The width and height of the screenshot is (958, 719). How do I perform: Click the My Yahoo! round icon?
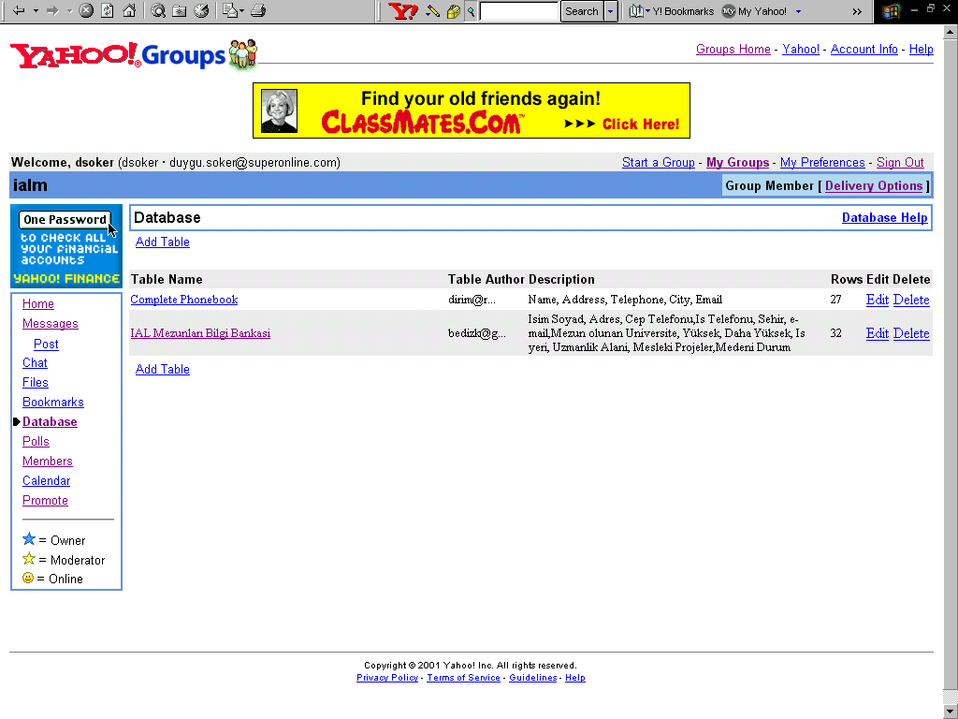pyautogui.click(x=728, y=11)
